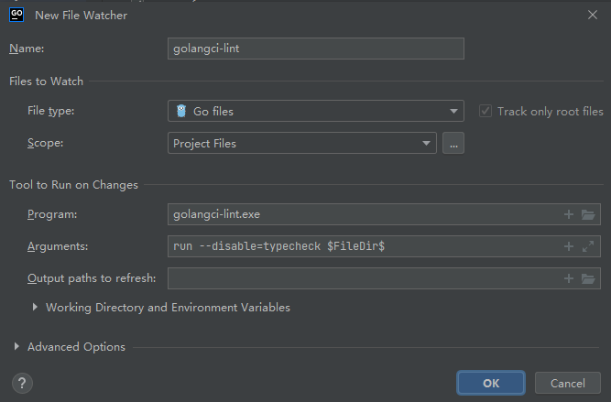Click the GoLand logo icon in the title bar
This screenshot has width=611, height=402.
tap(16, 15)
